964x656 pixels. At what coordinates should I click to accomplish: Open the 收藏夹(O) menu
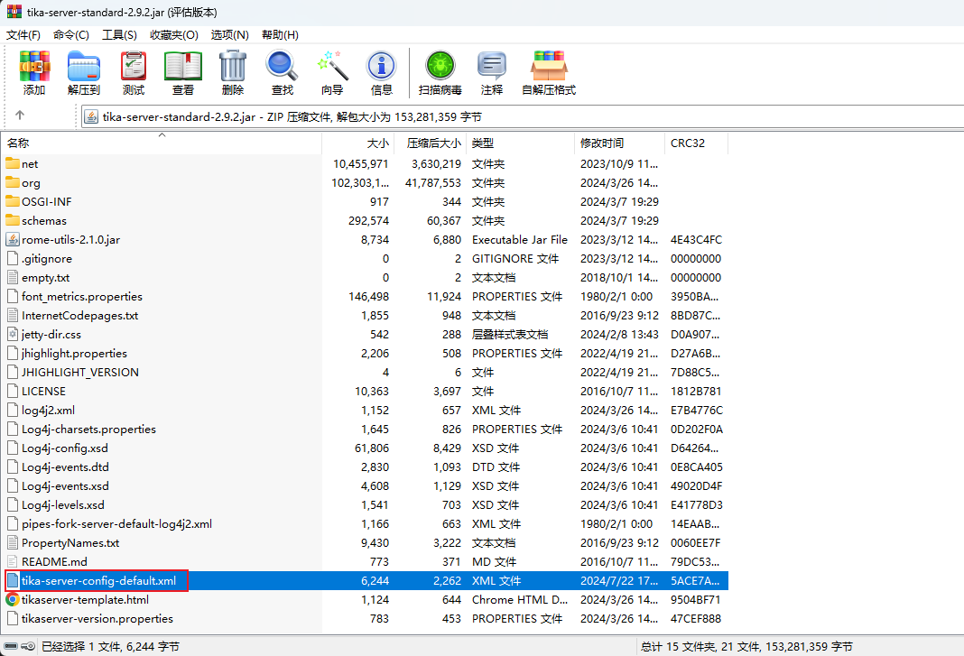click(x=174, y=35)
